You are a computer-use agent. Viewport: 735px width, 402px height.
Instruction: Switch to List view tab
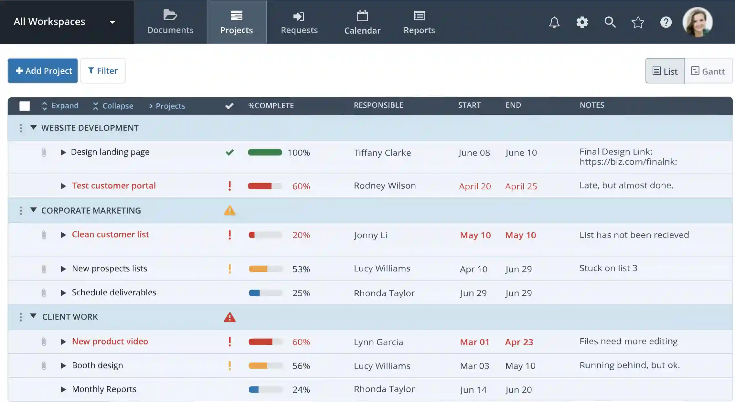point(665,71)
